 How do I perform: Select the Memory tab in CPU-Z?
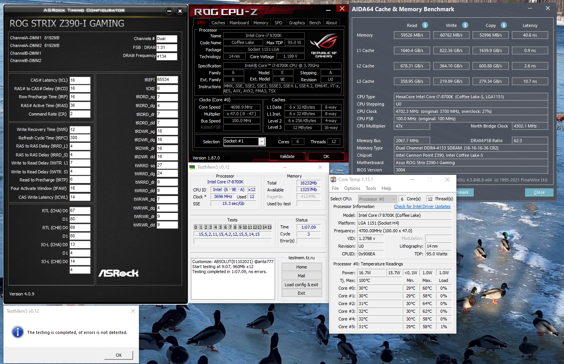point(261,23)
